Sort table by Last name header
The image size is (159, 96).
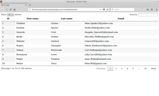pyautogui.click(x=67, y=19)
